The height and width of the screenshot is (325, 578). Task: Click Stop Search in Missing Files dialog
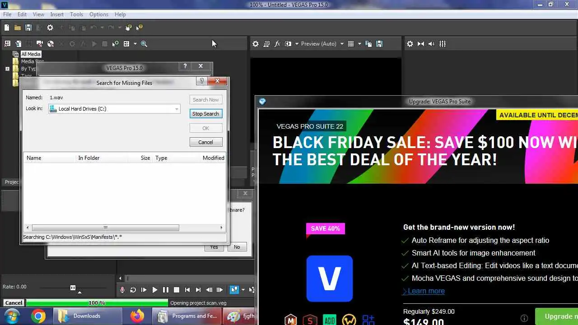[x=205, y=114]
